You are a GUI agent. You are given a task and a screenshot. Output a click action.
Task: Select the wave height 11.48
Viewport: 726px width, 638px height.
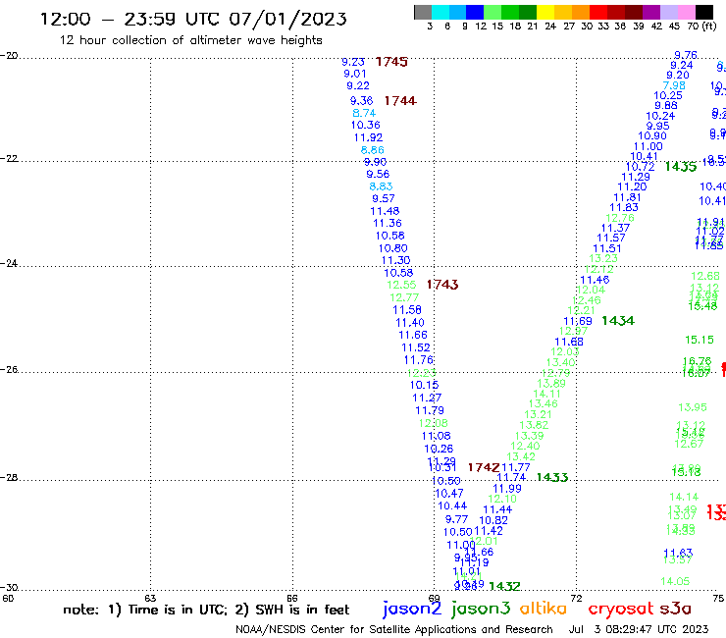point(385,211)
